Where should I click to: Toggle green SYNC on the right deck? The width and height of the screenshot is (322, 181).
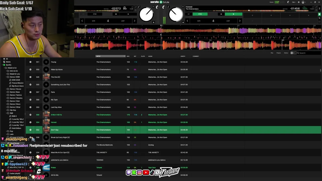(200, 14)
